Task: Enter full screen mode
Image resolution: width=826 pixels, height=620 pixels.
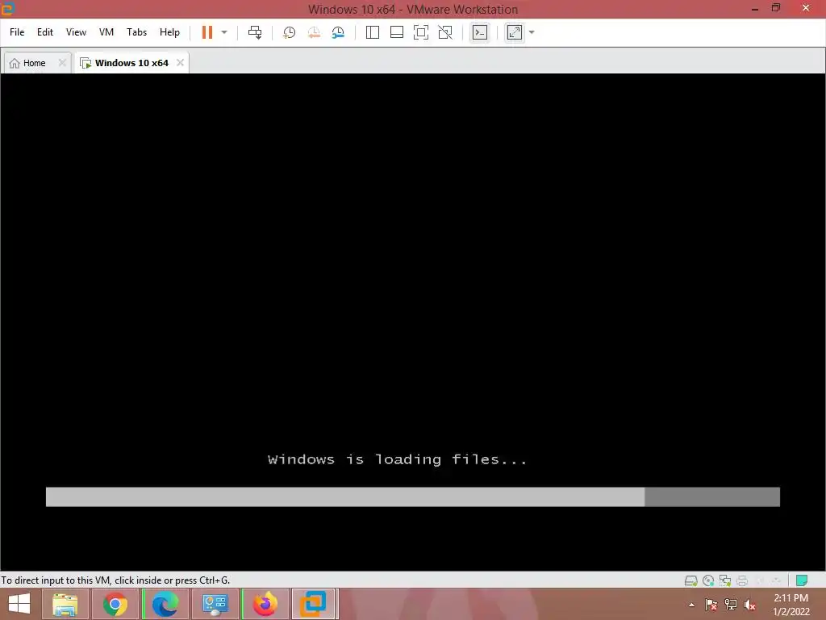Action: 421,32
